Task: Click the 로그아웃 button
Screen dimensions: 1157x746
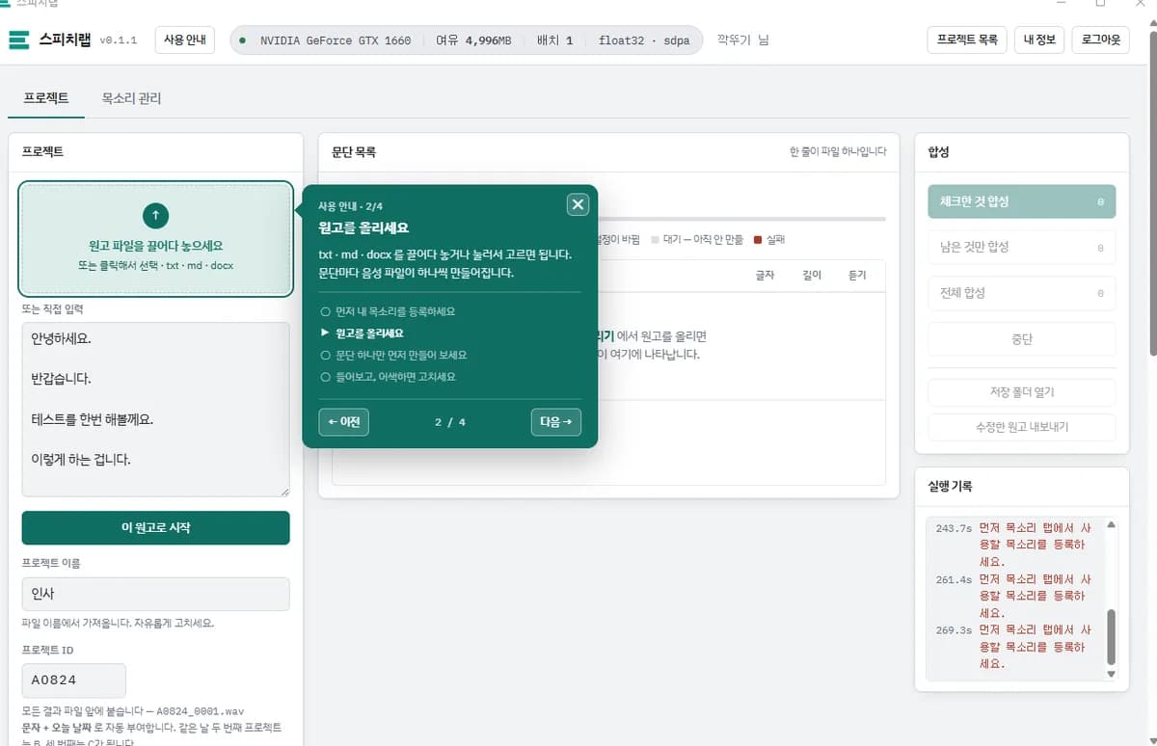Action: [x=1100, y=40]
